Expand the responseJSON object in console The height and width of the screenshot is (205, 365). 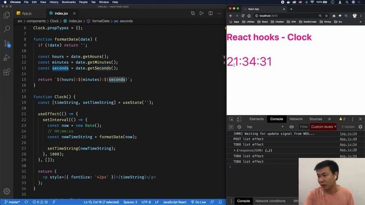[x=234, y=150]
